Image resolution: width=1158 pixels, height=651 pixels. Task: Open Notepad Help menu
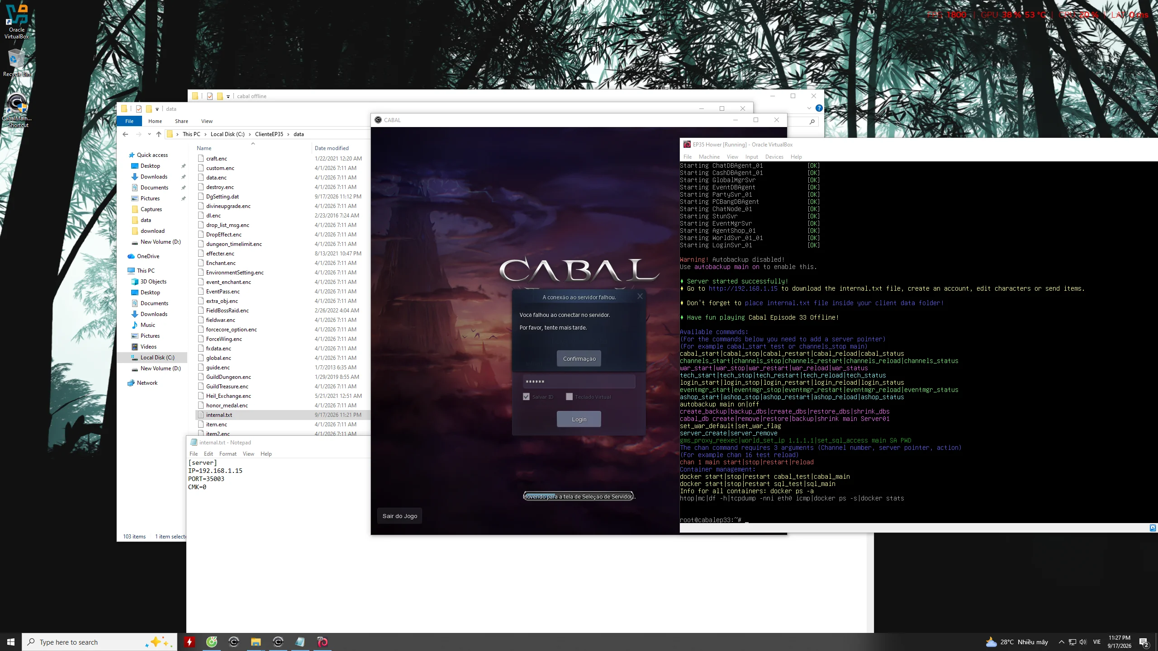(x=266, y=454)
